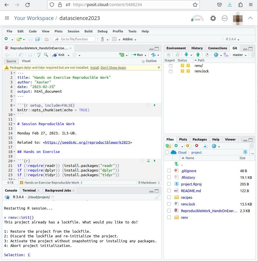Toggle the select-all checkbox beside Cloud breadcrumb
Image resolution: width=258 pixels, height=262 pixels.
click(x=167, y=152)
